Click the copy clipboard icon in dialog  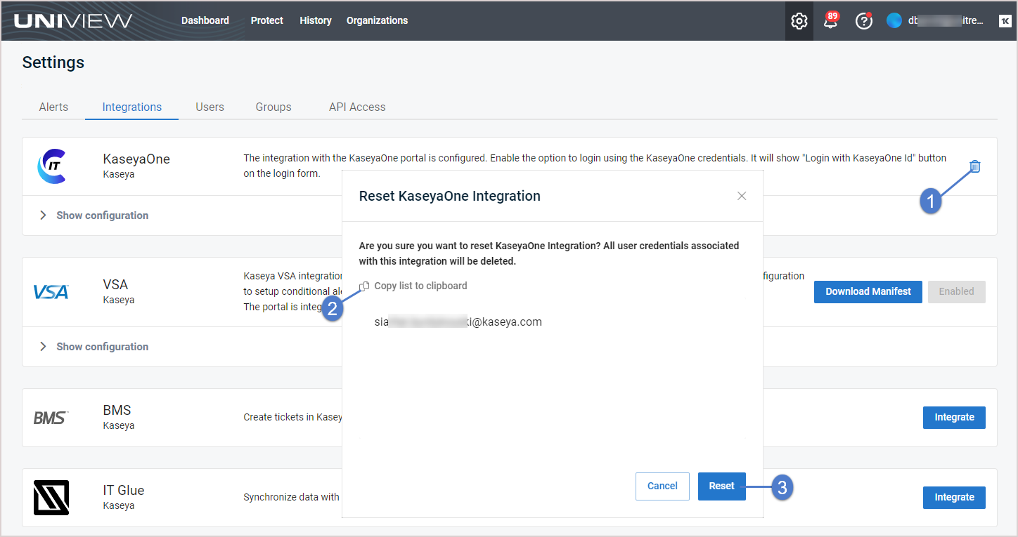coord(364,286)
